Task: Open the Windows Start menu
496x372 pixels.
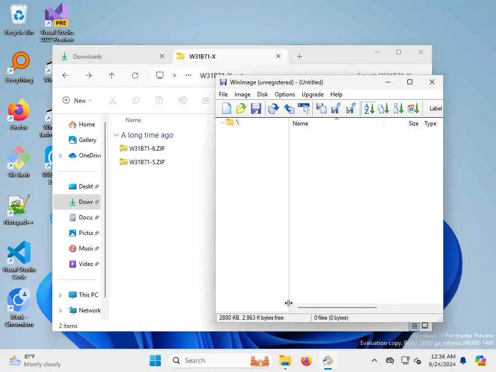Action: tap(155, 360)
